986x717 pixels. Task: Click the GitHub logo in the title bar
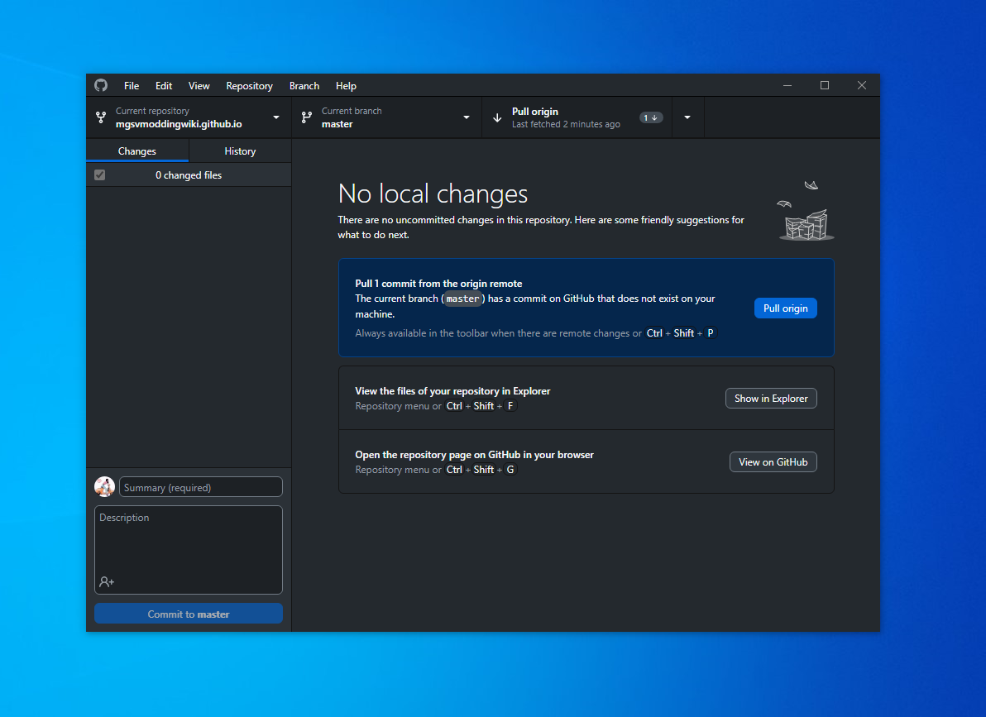(101, 85)
